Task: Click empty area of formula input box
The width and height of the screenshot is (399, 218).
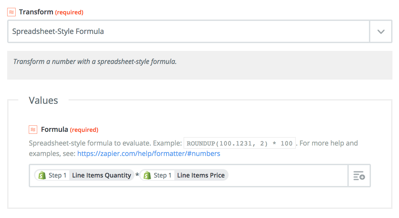Action: point(287,176)
